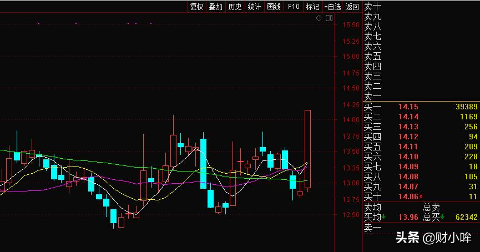Click the 买三 volume 256
This screenshot has width=480, height=252.
point(471,127)
